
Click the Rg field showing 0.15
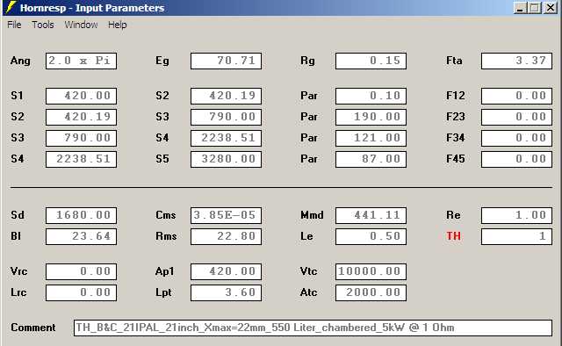point(371,61)
